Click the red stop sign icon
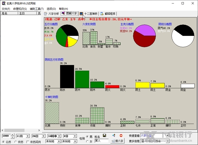This screenshot has width=198, height=145. point(121,135)
